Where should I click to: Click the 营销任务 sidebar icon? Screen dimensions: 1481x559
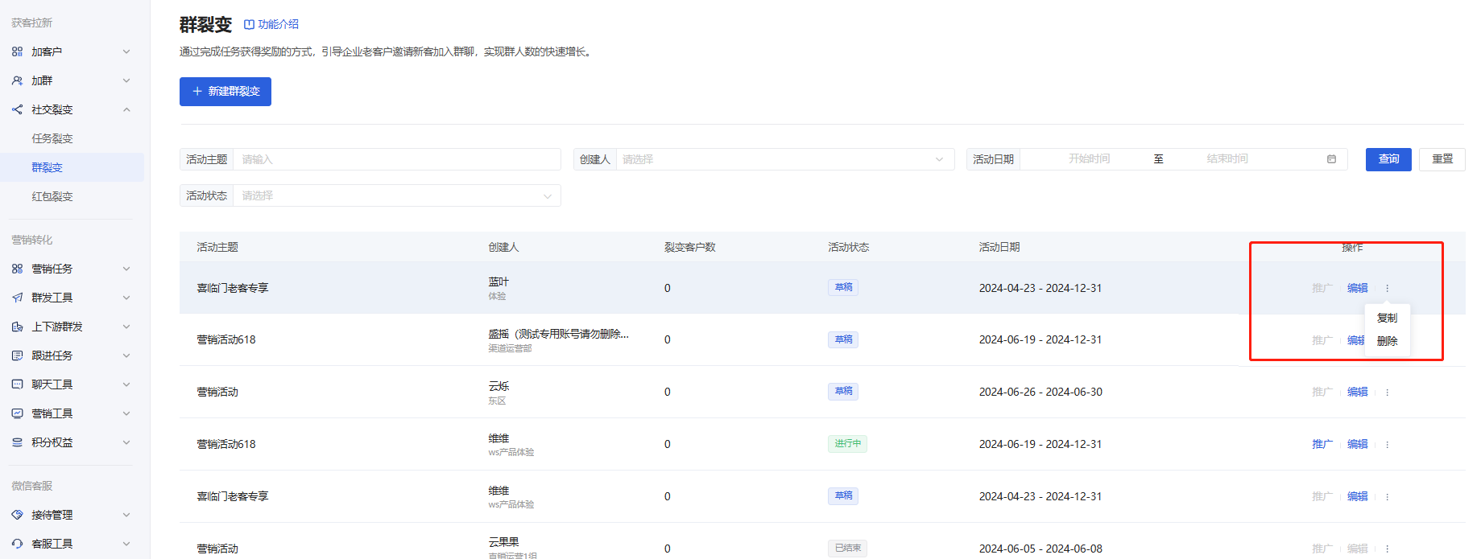[x=17, y=269]
